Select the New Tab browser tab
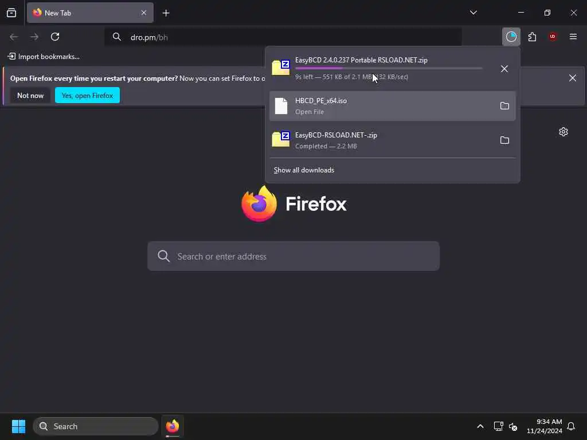The width and height of the screenshot is (587, 440). tap(90, 13)
